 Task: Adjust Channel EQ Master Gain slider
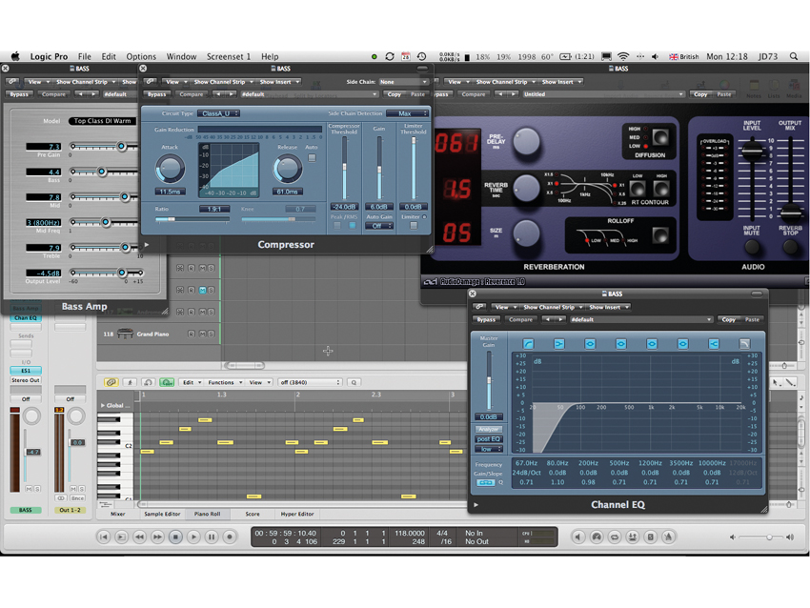pyautogui.click(x=489, y=380)
